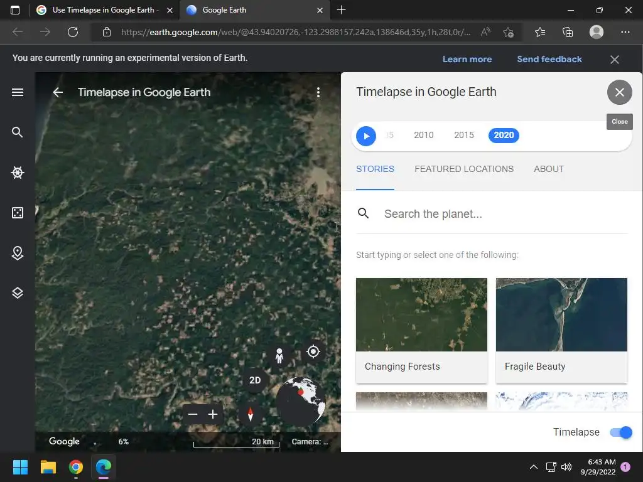Click the Send feedback link
The image size is (643, 482).
click(x=549, y=59)
